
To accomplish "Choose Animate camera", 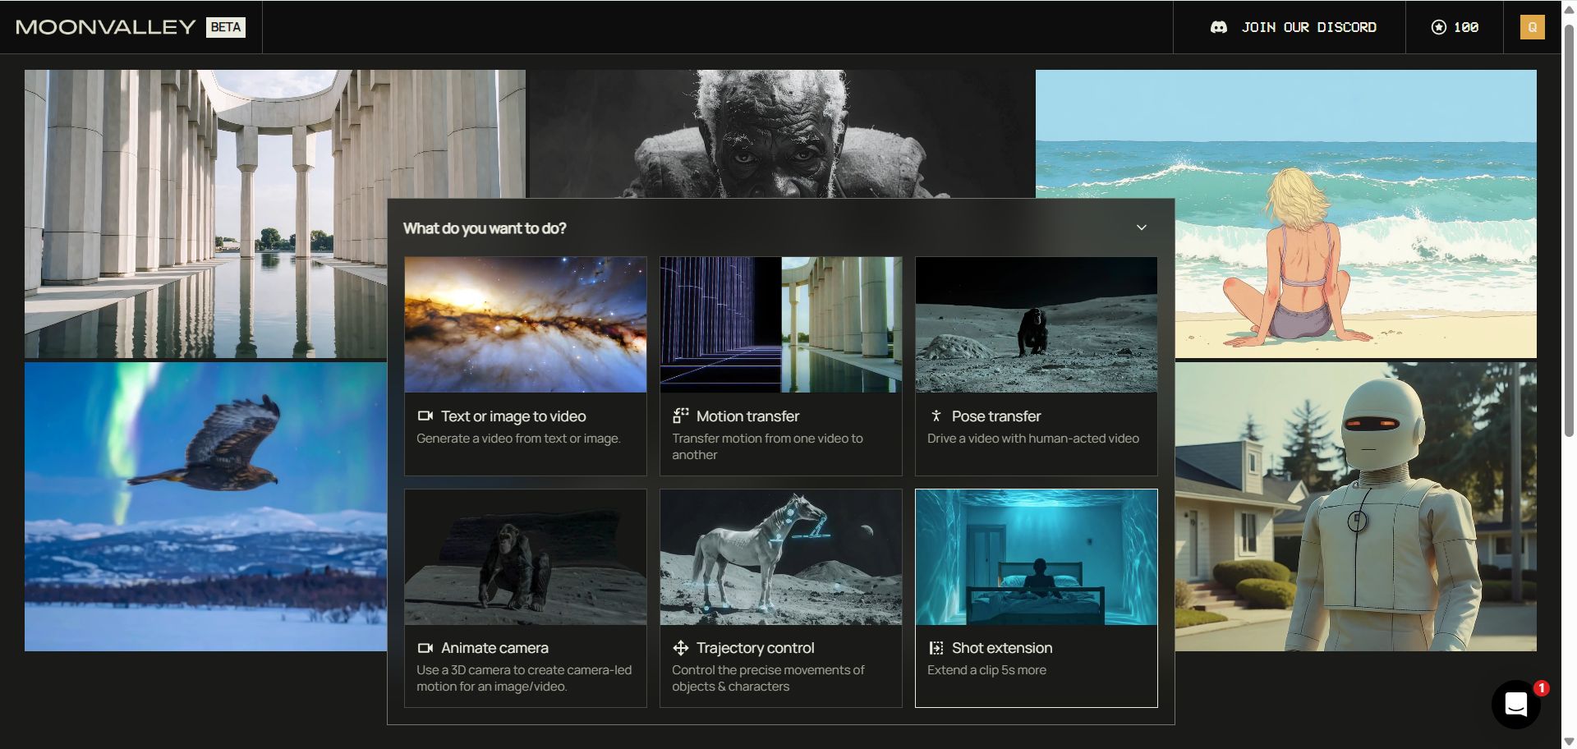I will pos(526,598).
